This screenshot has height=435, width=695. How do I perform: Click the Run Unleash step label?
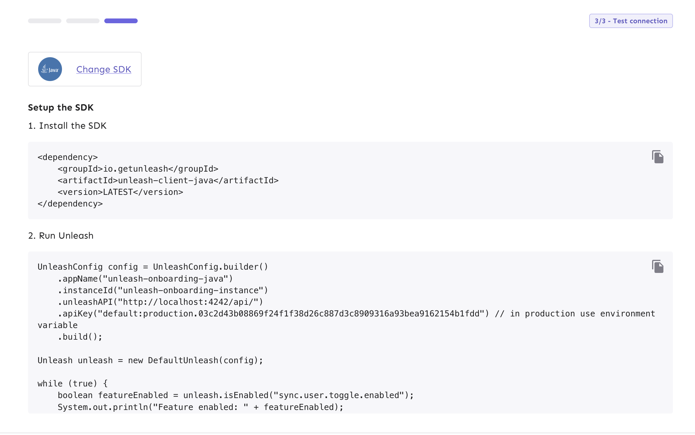point(61,236)
